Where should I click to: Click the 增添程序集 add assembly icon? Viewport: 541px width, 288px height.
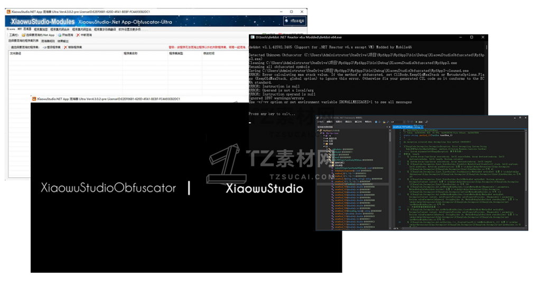(44, 47)
